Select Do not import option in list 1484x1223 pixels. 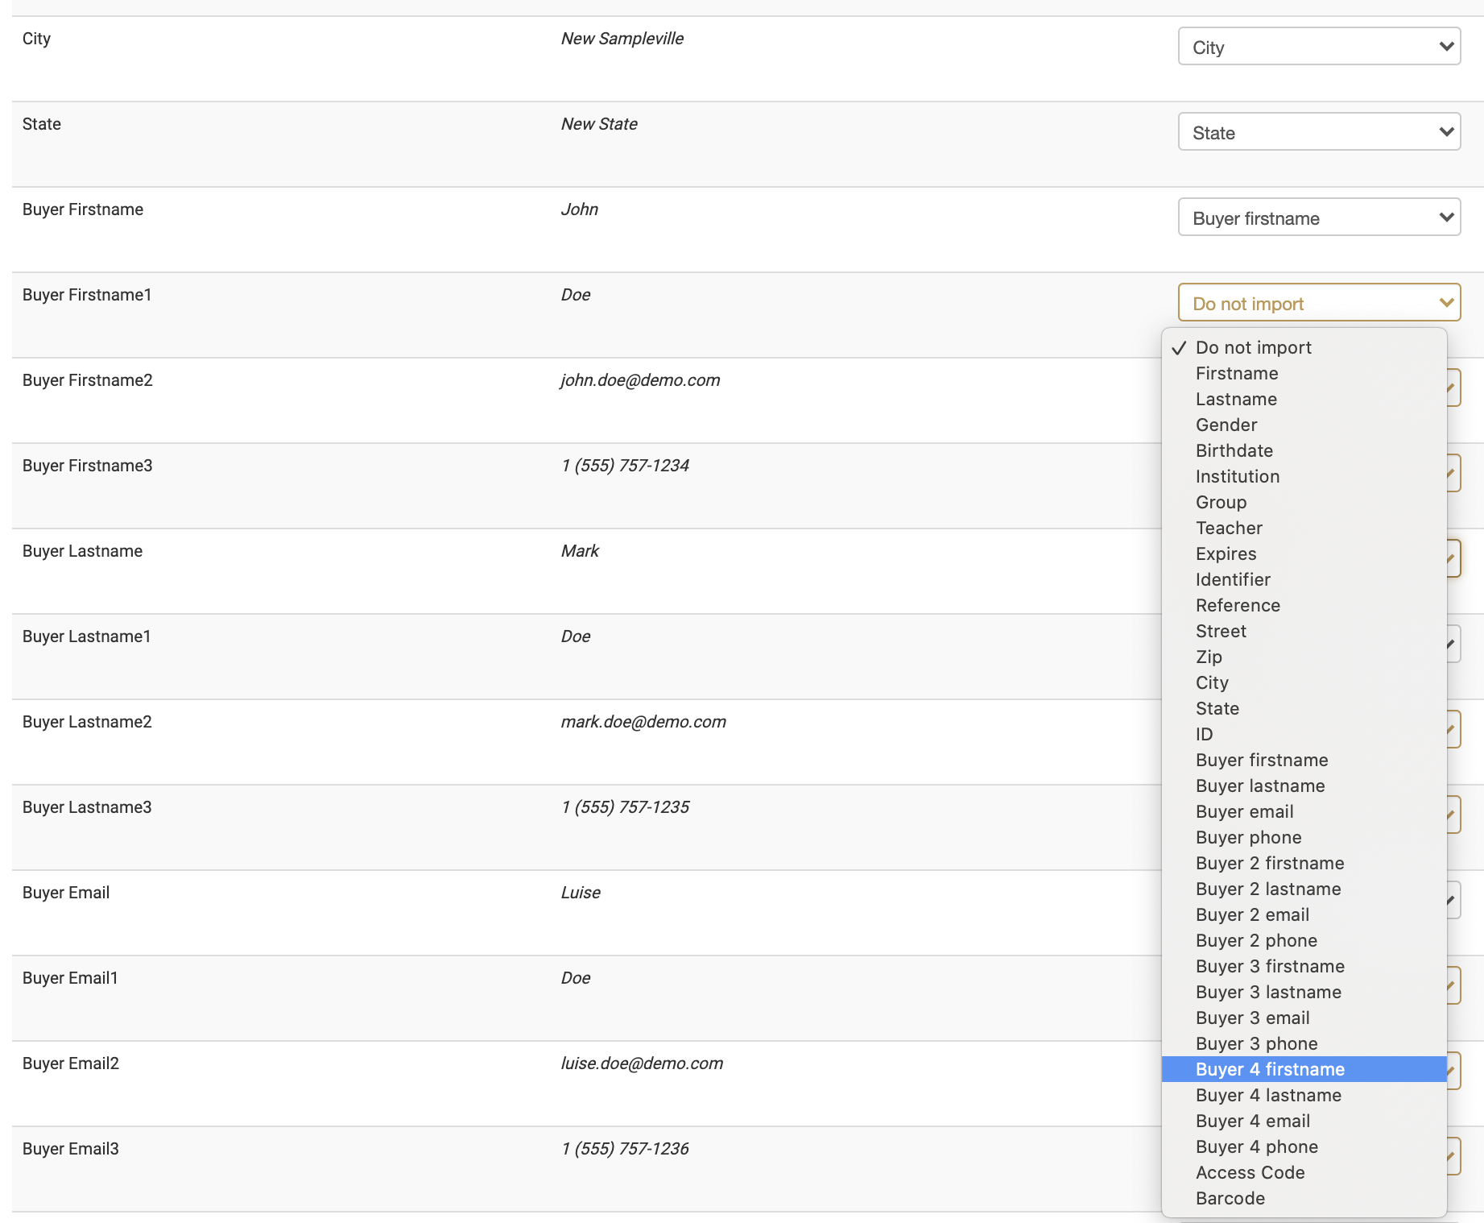click(x=1304, y=347)
